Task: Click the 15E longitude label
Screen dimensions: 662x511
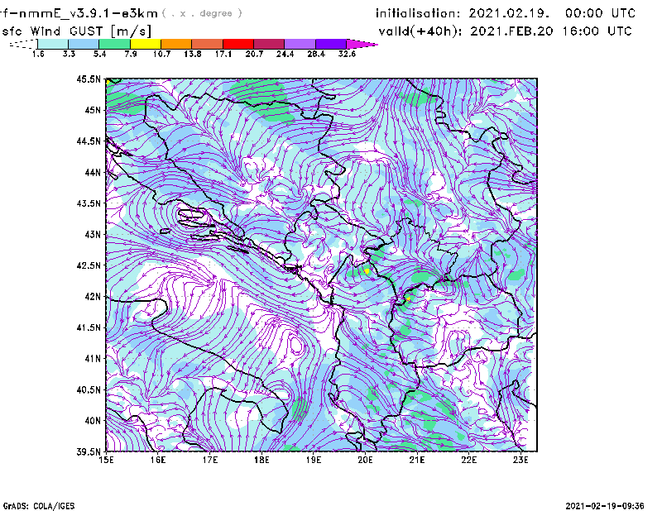Action: point(106,460)
